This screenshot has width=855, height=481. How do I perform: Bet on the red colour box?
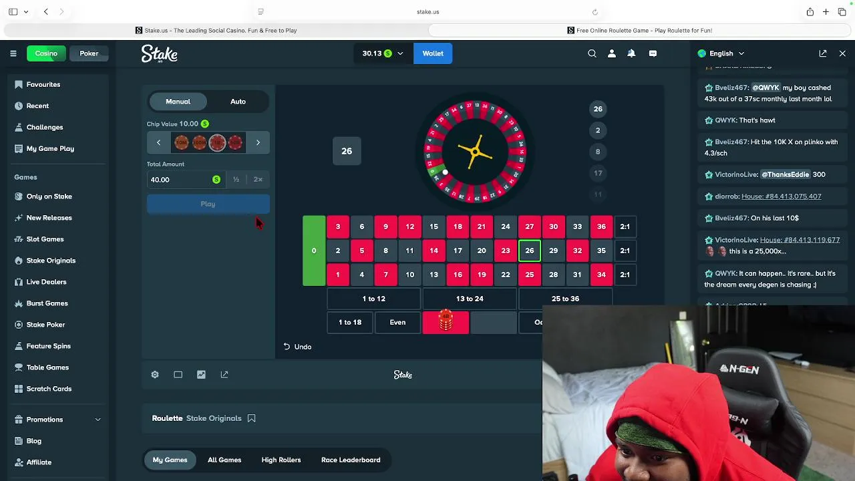click(x=446, y=323)
